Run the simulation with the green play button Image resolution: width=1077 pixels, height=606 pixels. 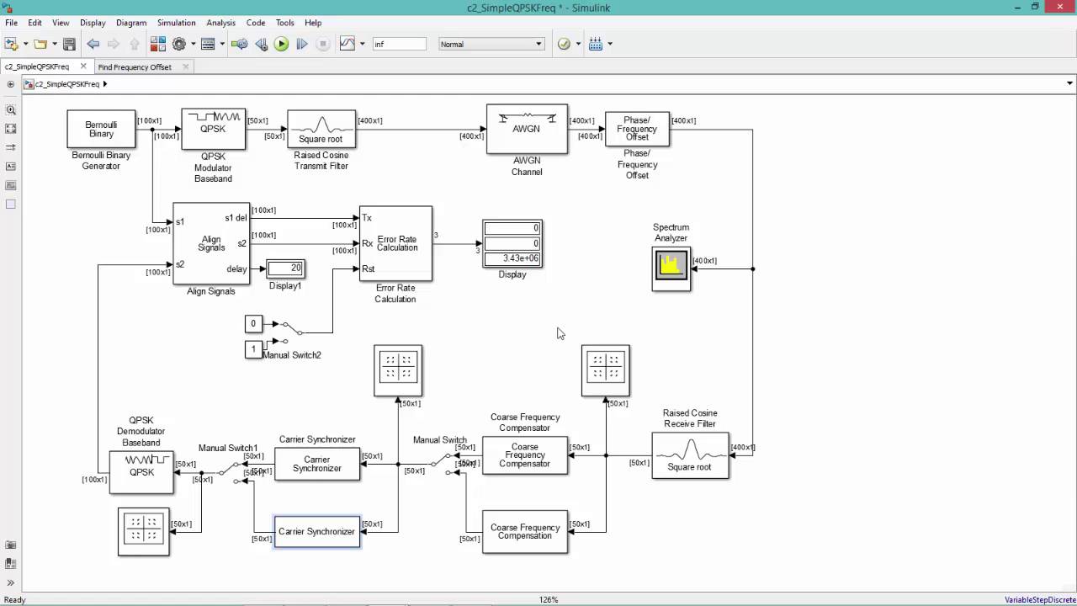[x=282, y=44]
